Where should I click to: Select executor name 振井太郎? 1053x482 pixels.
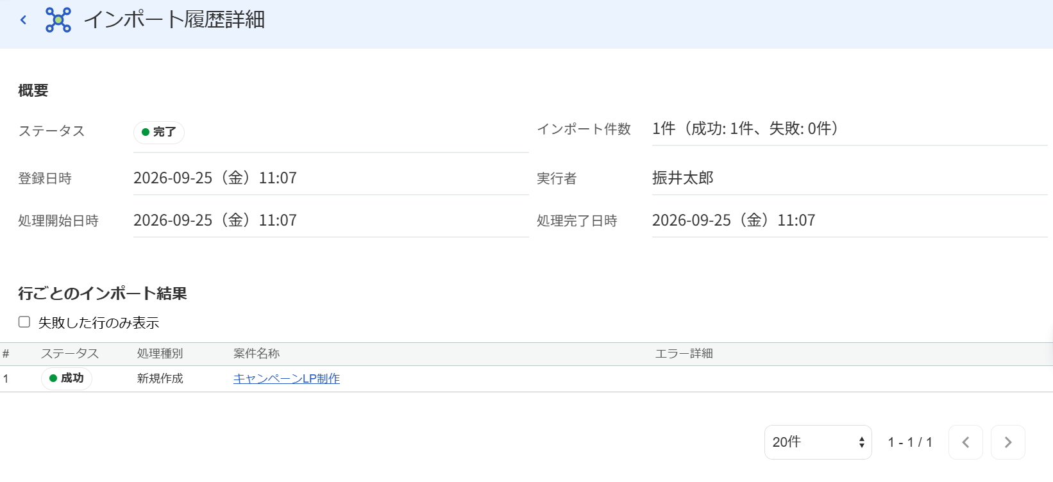(683, 178)
